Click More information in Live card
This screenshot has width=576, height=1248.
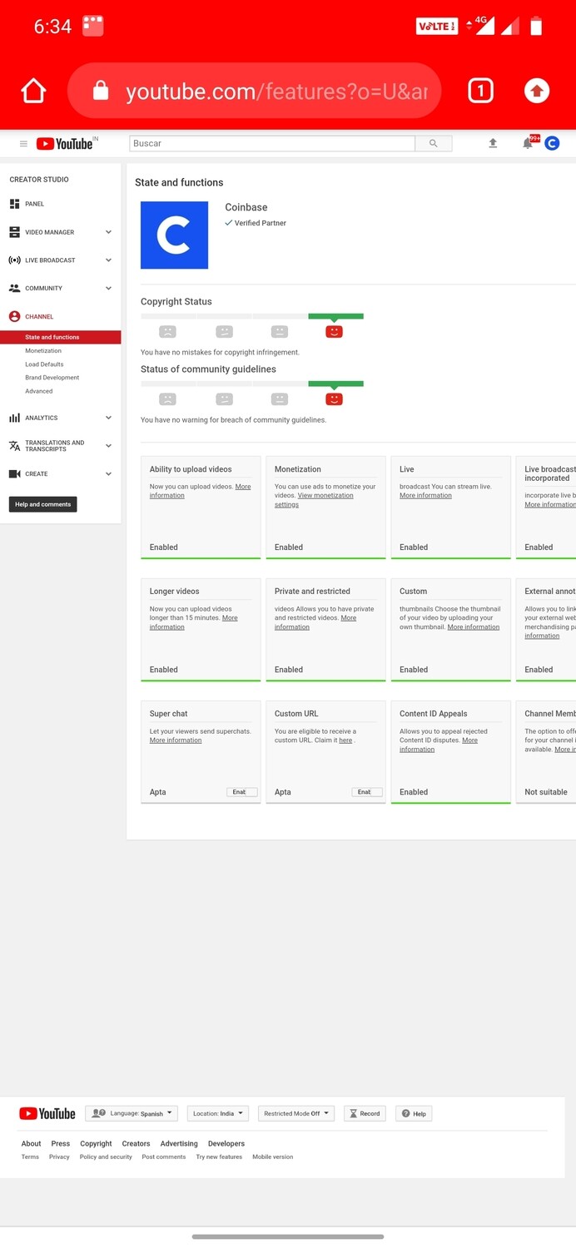point(425,496)
